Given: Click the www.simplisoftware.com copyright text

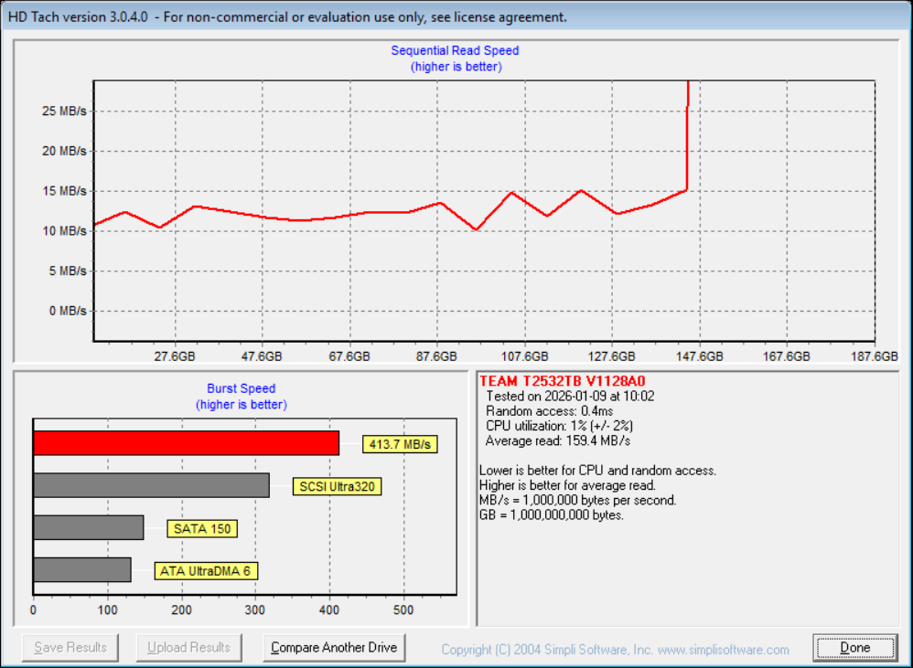Looking at the screenshot, I should pyautogui.click(x=723, y=650).
